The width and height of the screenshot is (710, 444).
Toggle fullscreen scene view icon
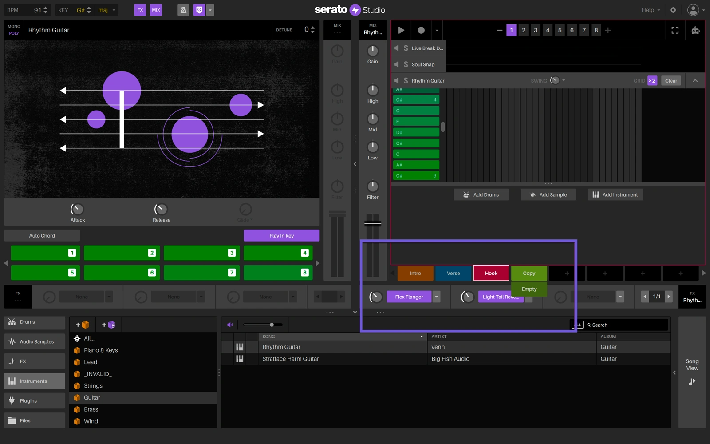click(x=675, y=30)
